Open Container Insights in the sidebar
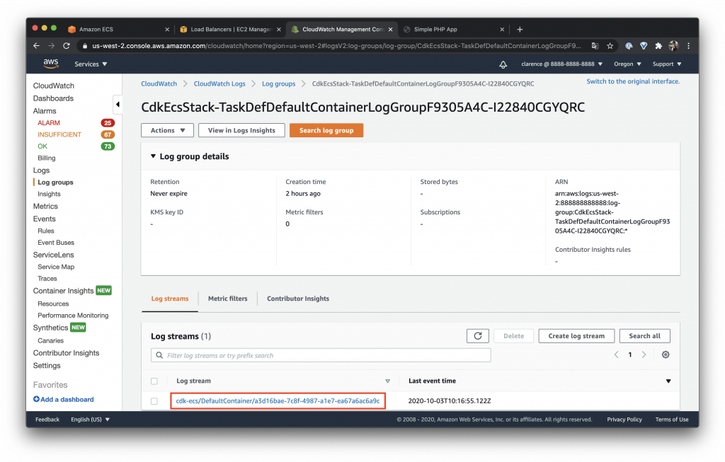This screenshot has height=462, width=725. (63, 291)
